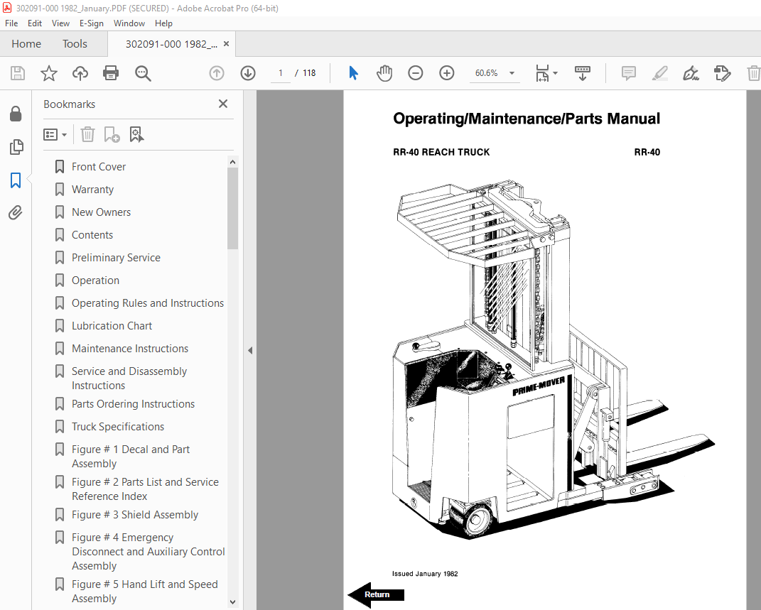Open the zoom level dropdown arrow
This screenshot has height=610, width=761.
coord(512,73)
